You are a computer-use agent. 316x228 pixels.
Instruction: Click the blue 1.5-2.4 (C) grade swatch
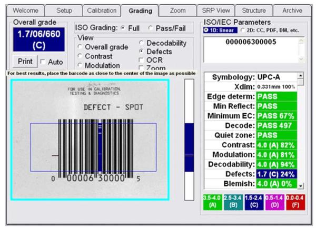(x=254, y=202)
